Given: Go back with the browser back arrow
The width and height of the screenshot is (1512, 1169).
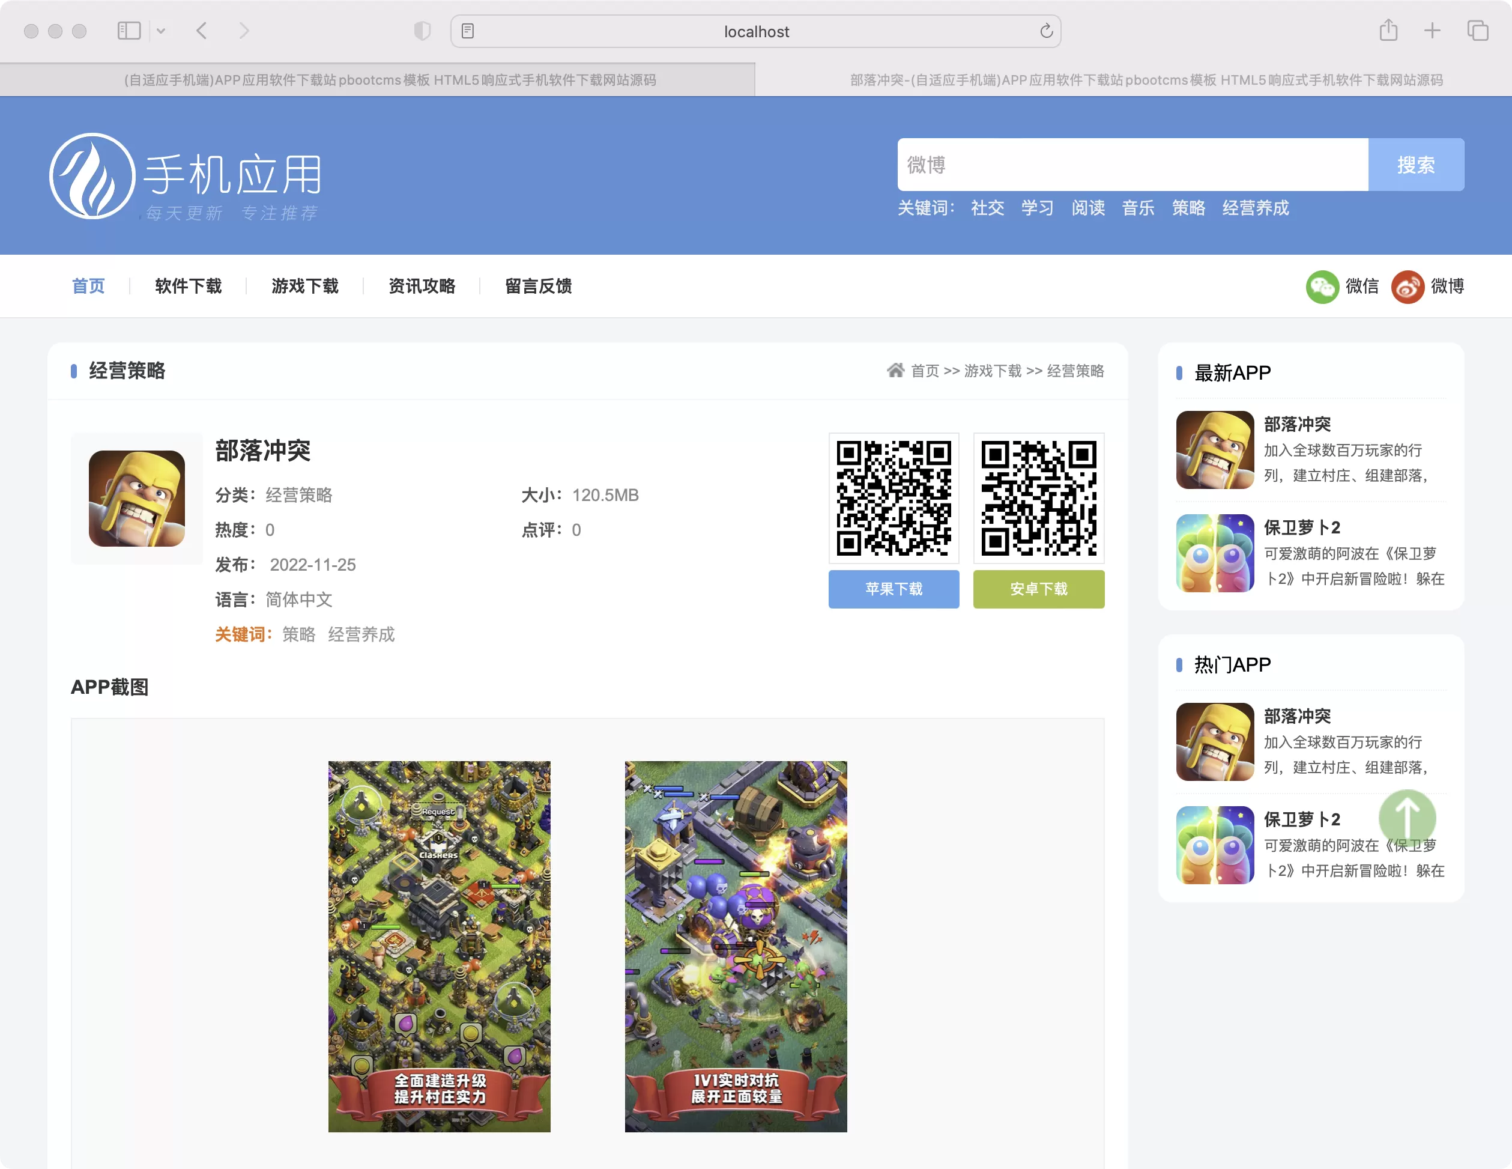Looking at the screenshot, I should [x=202, y=31].
